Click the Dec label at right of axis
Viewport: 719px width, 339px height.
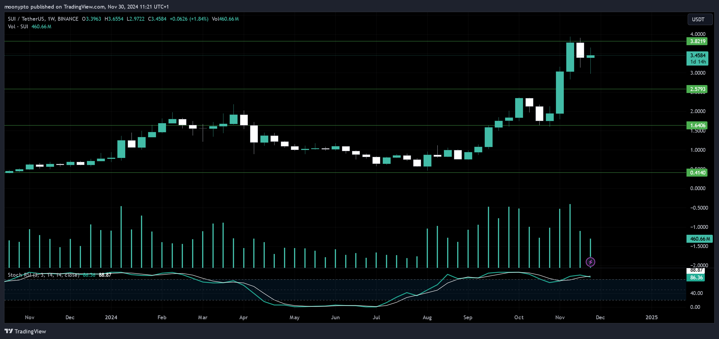(x=600, y=317)
